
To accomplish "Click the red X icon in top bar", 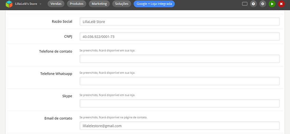I will [281, 4].
